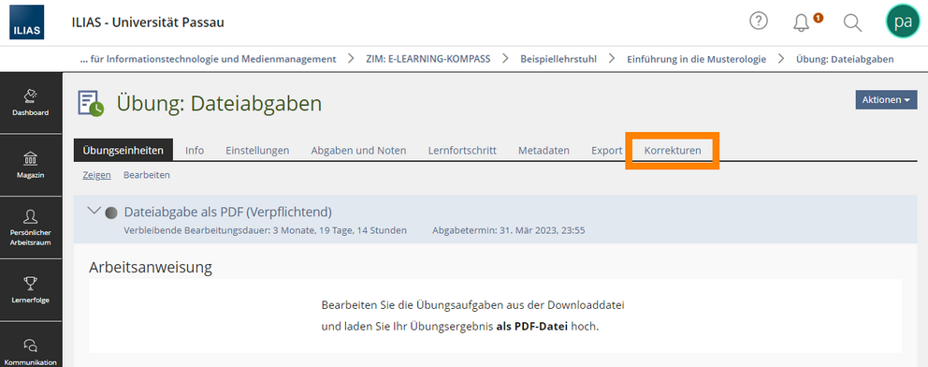Screen dimensions: 928x367
Task: Click ILIAS - Universität Passau header title
Action: [x=148, y=23]
